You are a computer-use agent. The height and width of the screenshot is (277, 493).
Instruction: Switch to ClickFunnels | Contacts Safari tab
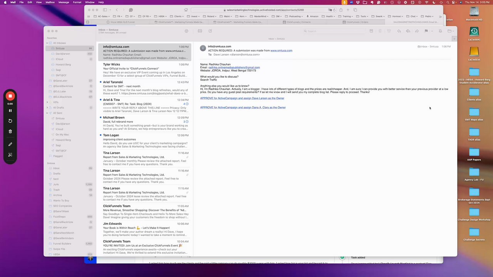click(297, 22)
